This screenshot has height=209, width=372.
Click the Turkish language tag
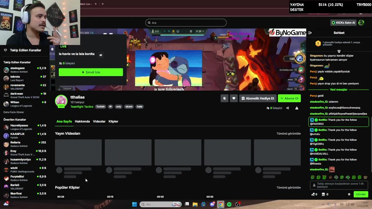tap(101, 107)
